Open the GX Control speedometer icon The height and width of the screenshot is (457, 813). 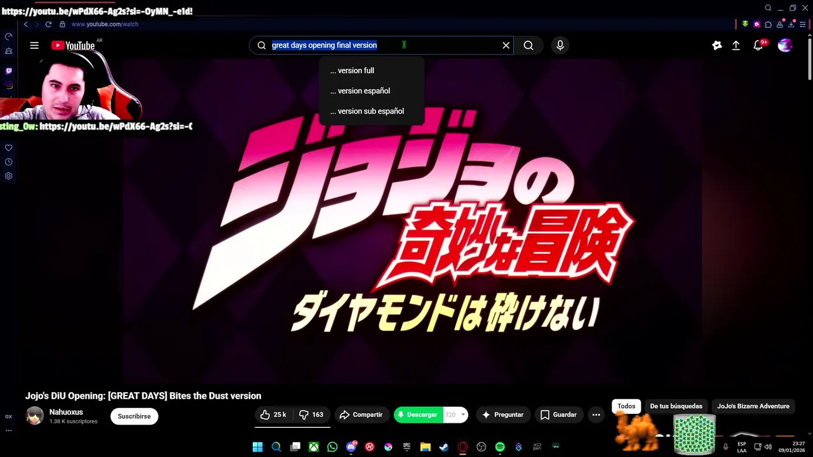pos(8,36)
